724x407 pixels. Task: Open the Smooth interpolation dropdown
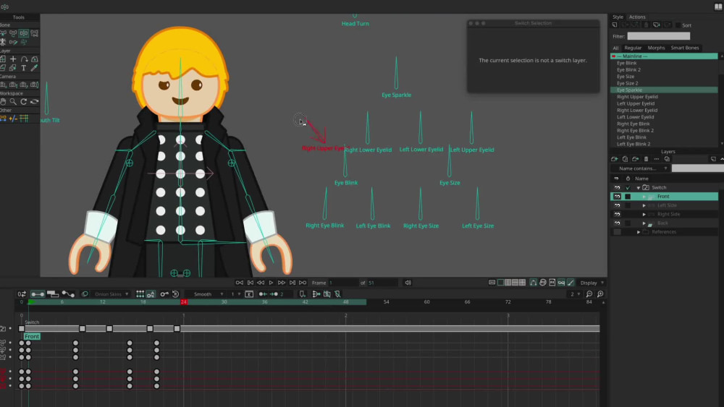tap(206, 294)
